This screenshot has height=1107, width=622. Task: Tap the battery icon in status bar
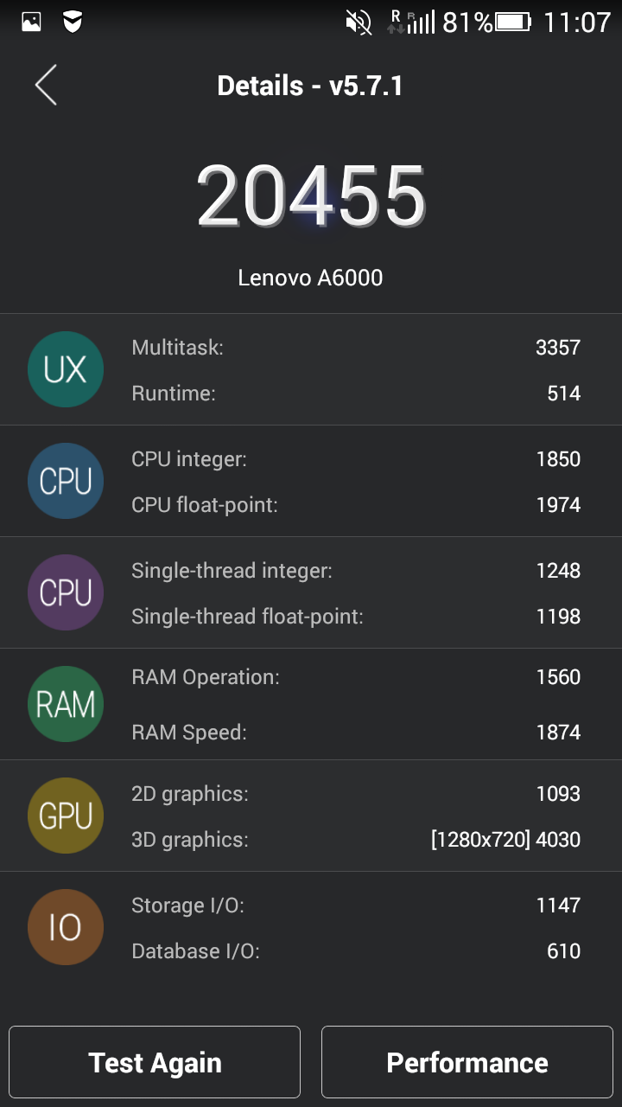click(514, 22)
